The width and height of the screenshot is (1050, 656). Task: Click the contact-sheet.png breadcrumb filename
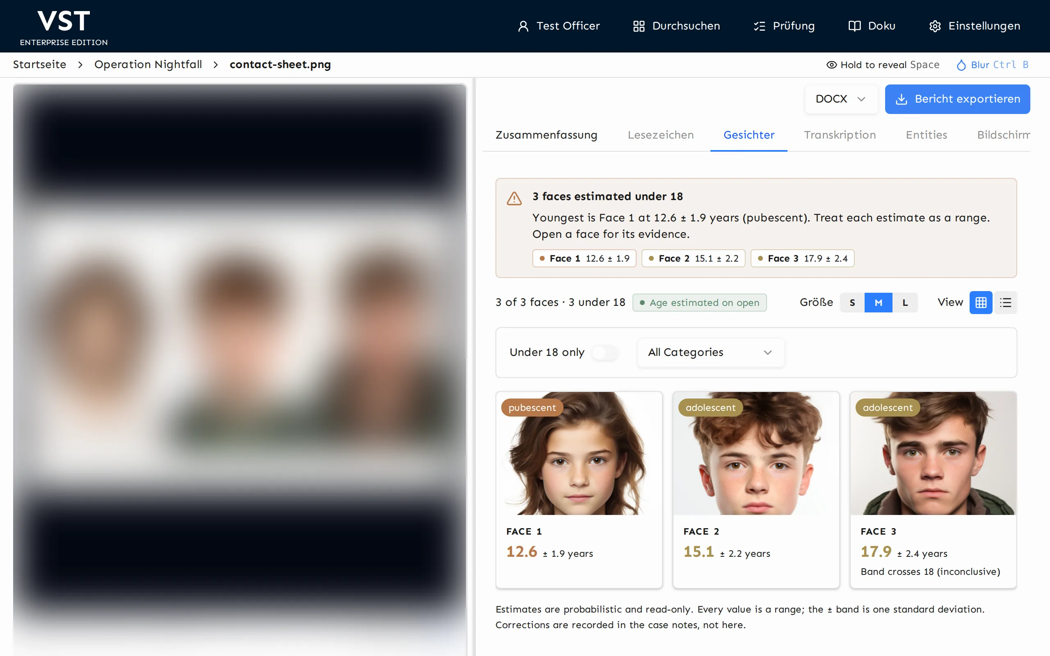tap(280, 65)
